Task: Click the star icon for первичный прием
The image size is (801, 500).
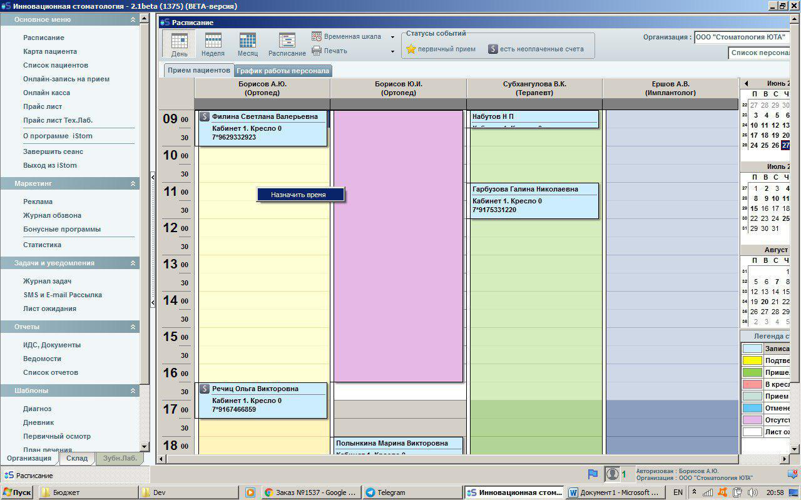Action: click(411, 49)
